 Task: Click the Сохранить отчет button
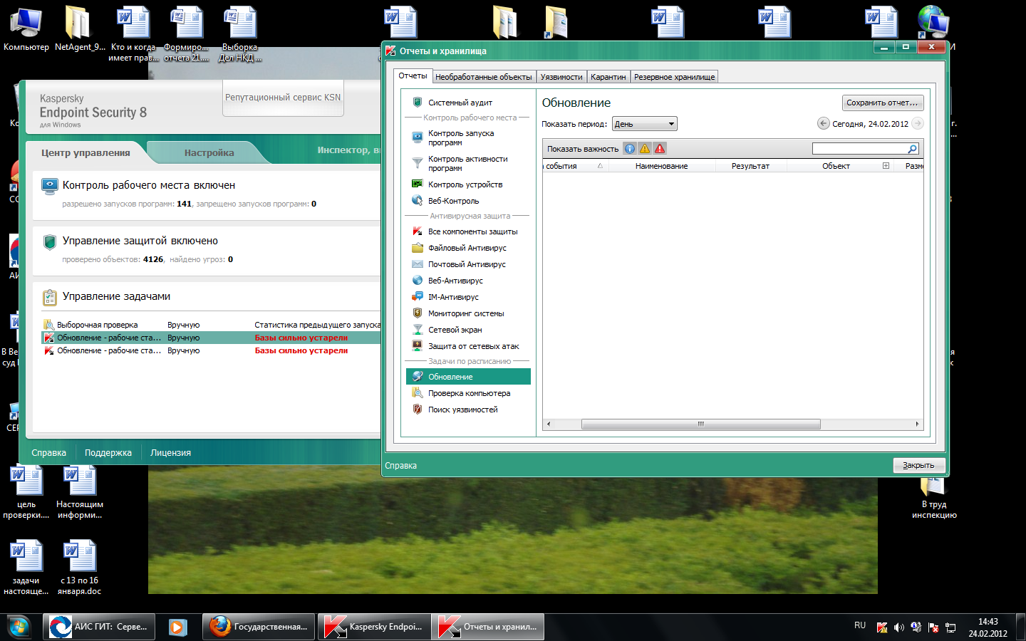(x=882, y=103)
